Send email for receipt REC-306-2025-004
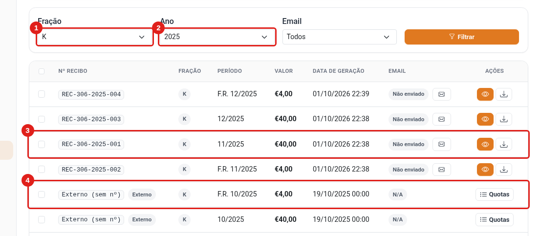 click(x=441, y=94)
